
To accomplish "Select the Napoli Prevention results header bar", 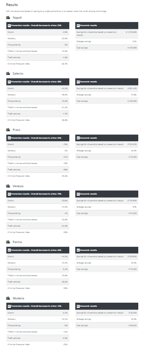I will coord(38,25).
